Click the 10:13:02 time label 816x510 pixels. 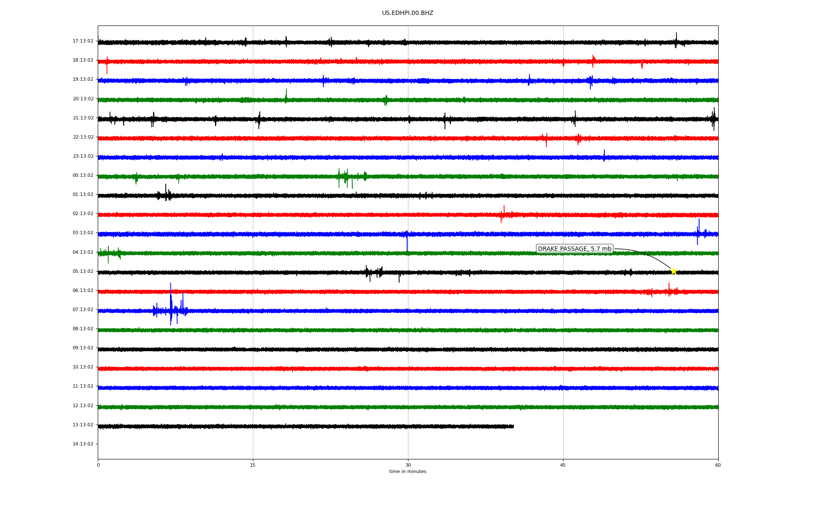[x=83, y=367]
